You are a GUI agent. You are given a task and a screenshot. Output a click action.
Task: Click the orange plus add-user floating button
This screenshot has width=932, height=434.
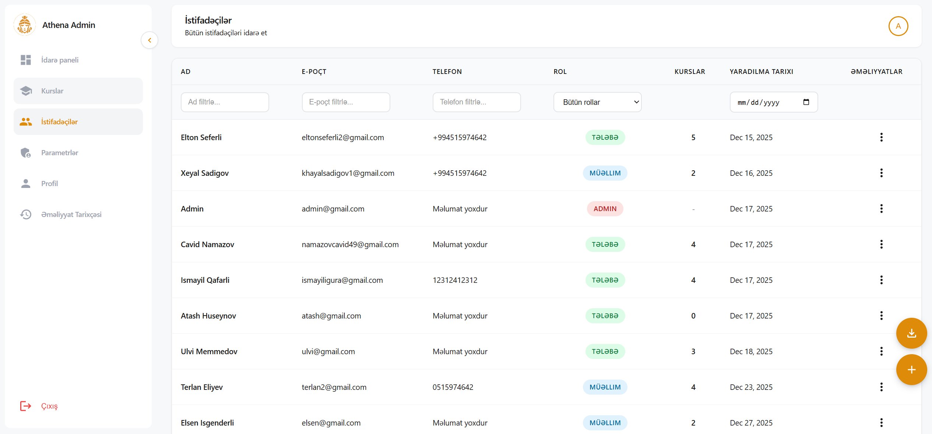[x=911, y=370]
